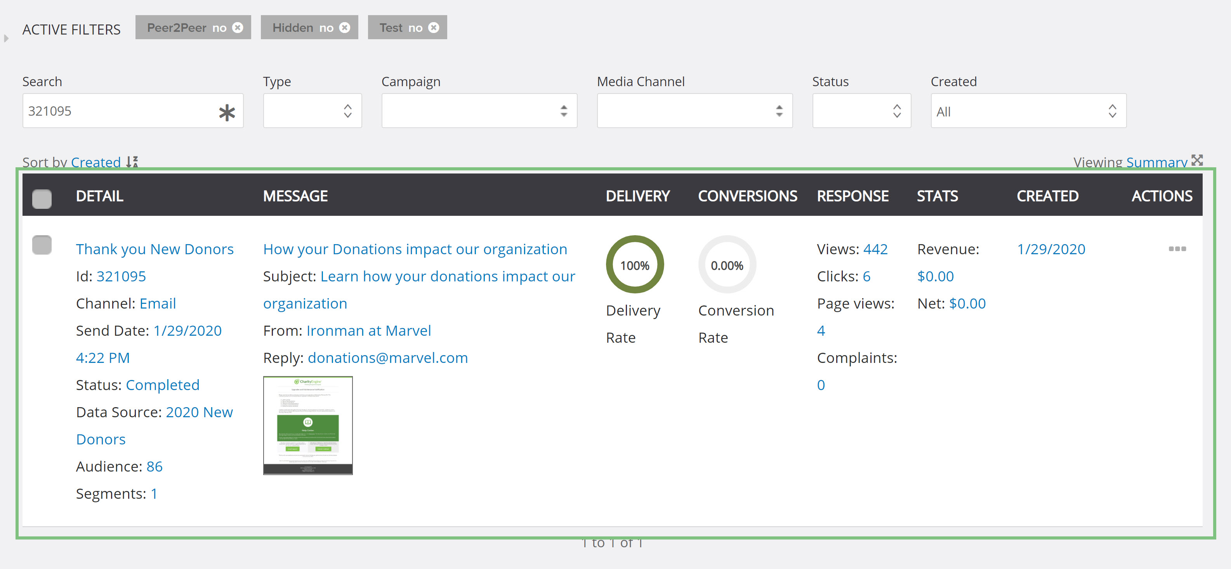The image size is (1231, 569).
Task: Remove the Test no filter
Action: pyautogui.click(x=433, y=28)
